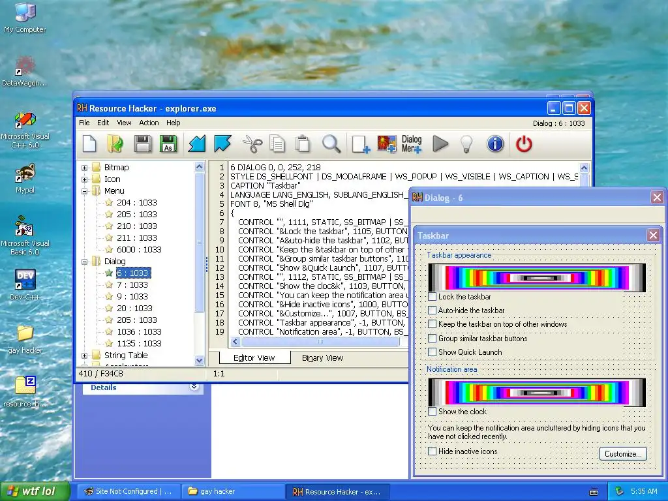
Task: Click the magnifying glass Find icon
Action: point(331,144)
